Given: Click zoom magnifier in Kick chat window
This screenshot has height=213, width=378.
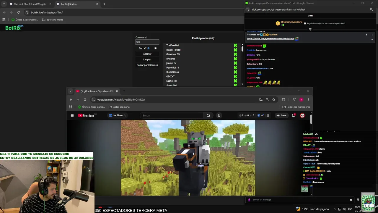Looking at the screenshot, I should pyautogui.click(x=372, y=9).
